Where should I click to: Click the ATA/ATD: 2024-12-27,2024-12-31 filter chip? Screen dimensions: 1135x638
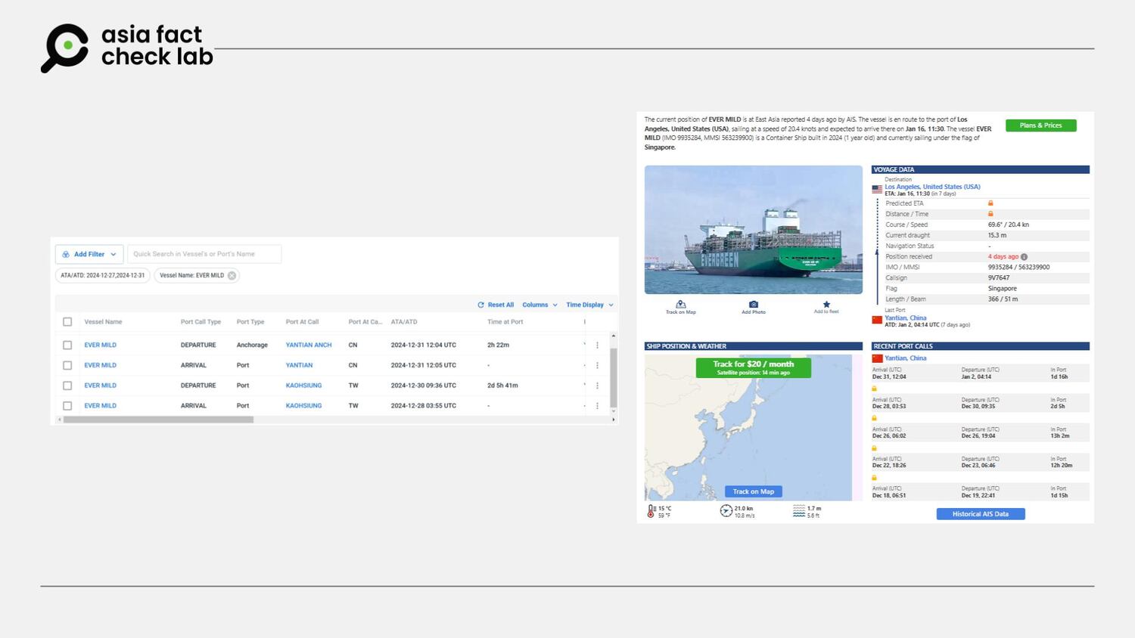pyautogui.click(x=102, y=275)
